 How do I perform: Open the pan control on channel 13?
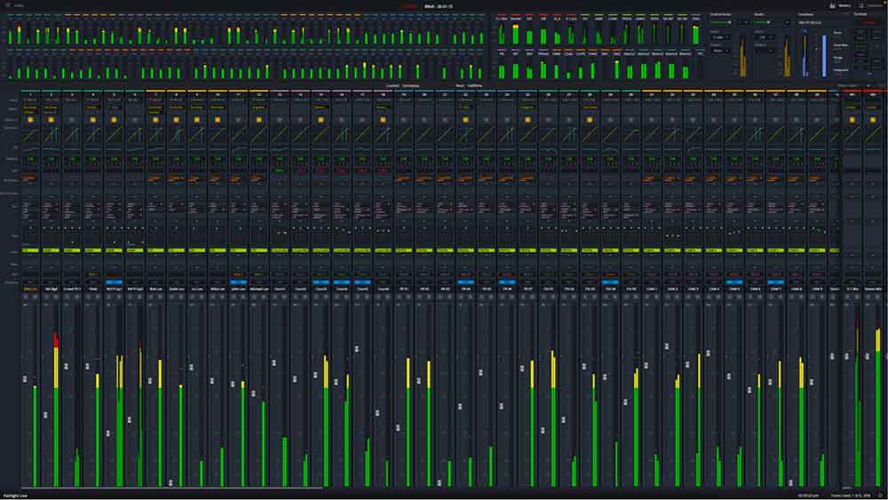coord(280,231)
